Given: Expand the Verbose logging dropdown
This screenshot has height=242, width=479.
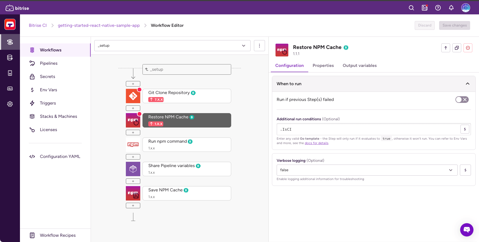Looking at the screenshot, I should pos(367,170).
